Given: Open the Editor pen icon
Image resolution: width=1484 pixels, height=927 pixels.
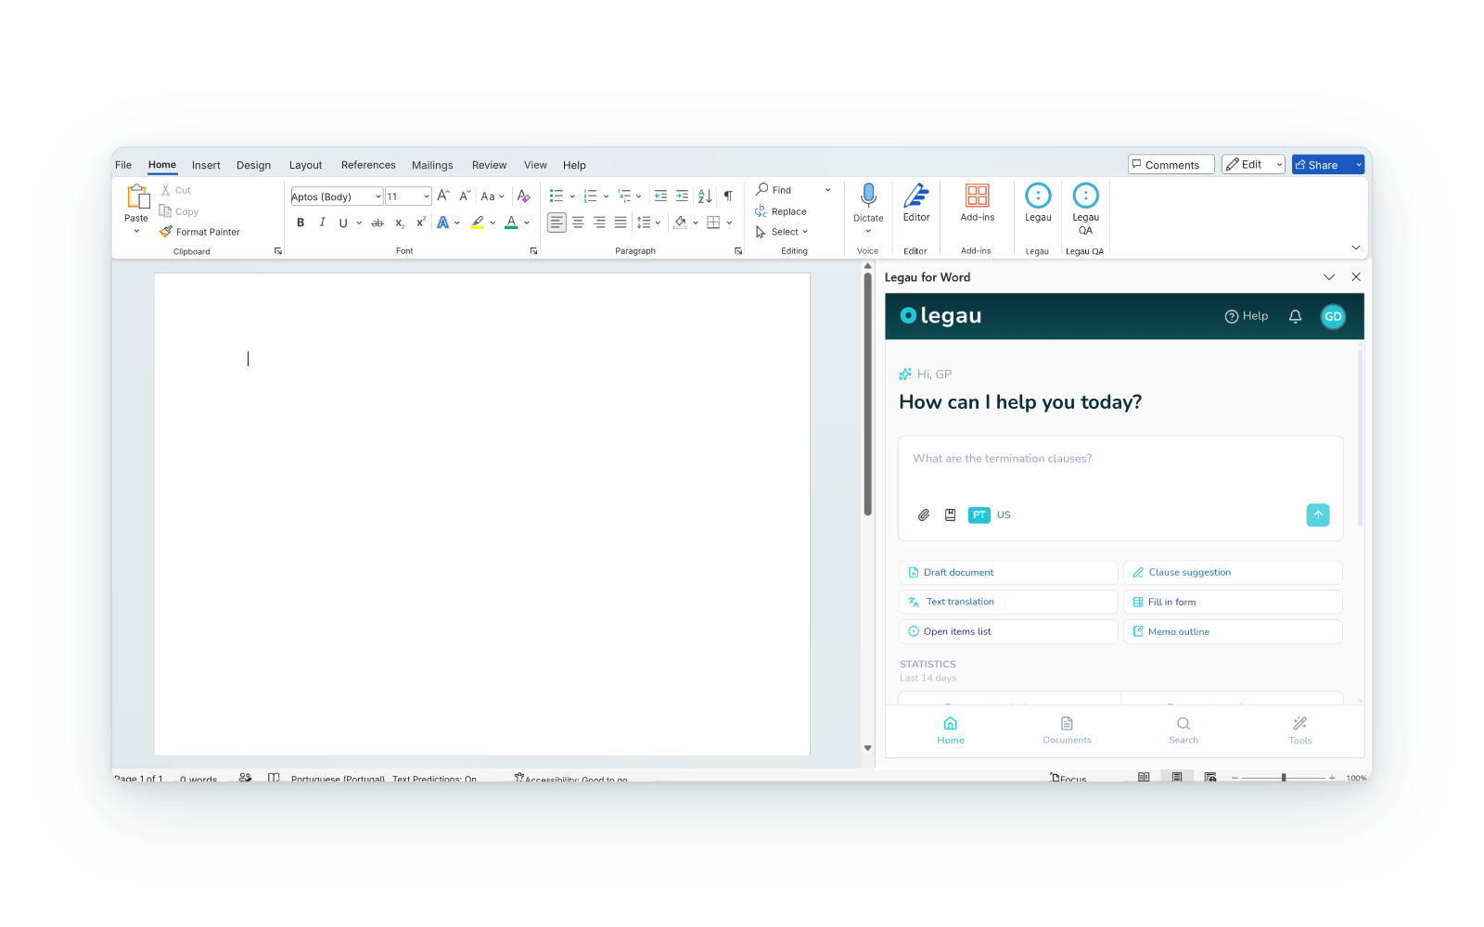Looking at the screenshot, I should pos(916,196).
